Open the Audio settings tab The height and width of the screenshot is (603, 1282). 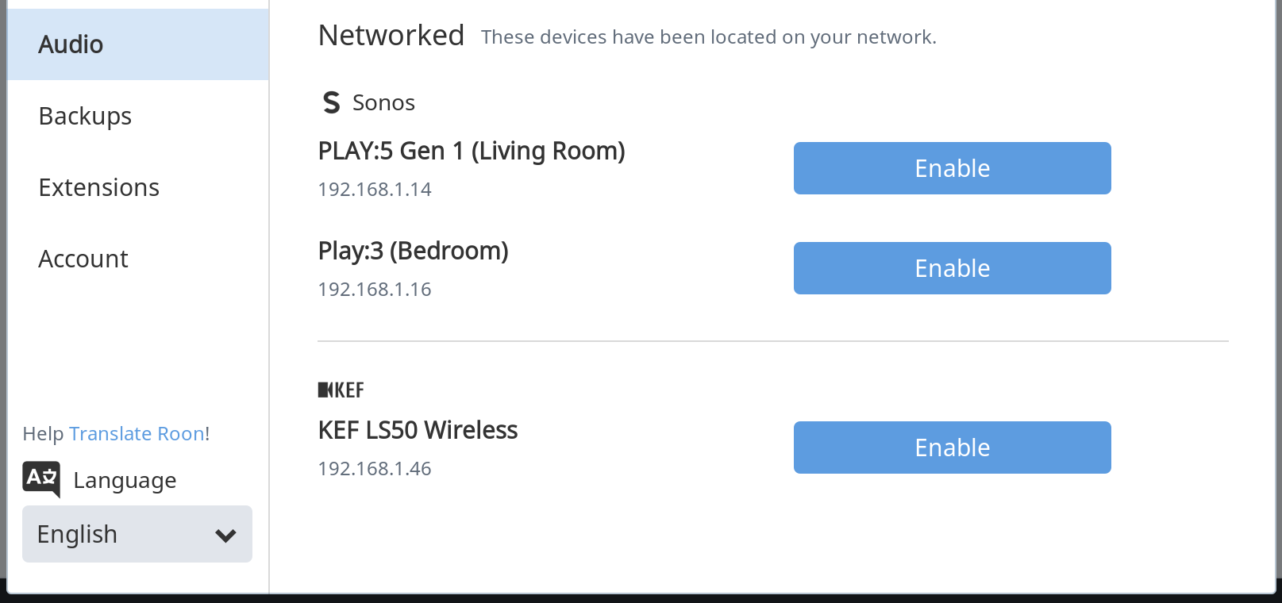(x=138, y=44)
